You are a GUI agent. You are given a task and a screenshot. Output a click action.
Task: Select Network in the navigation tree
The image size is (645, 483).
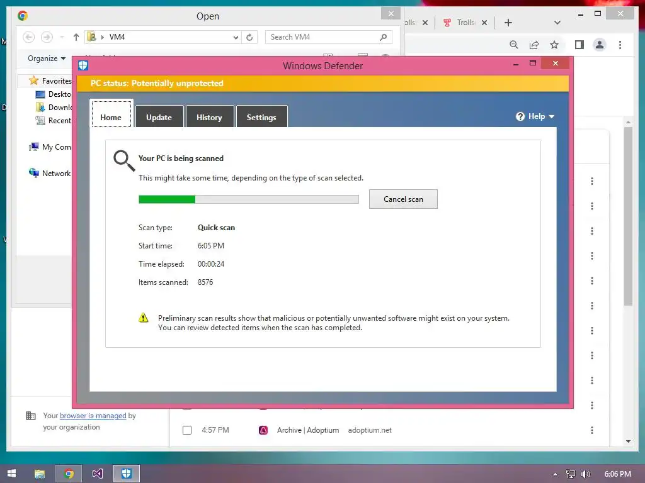point(50,174)
